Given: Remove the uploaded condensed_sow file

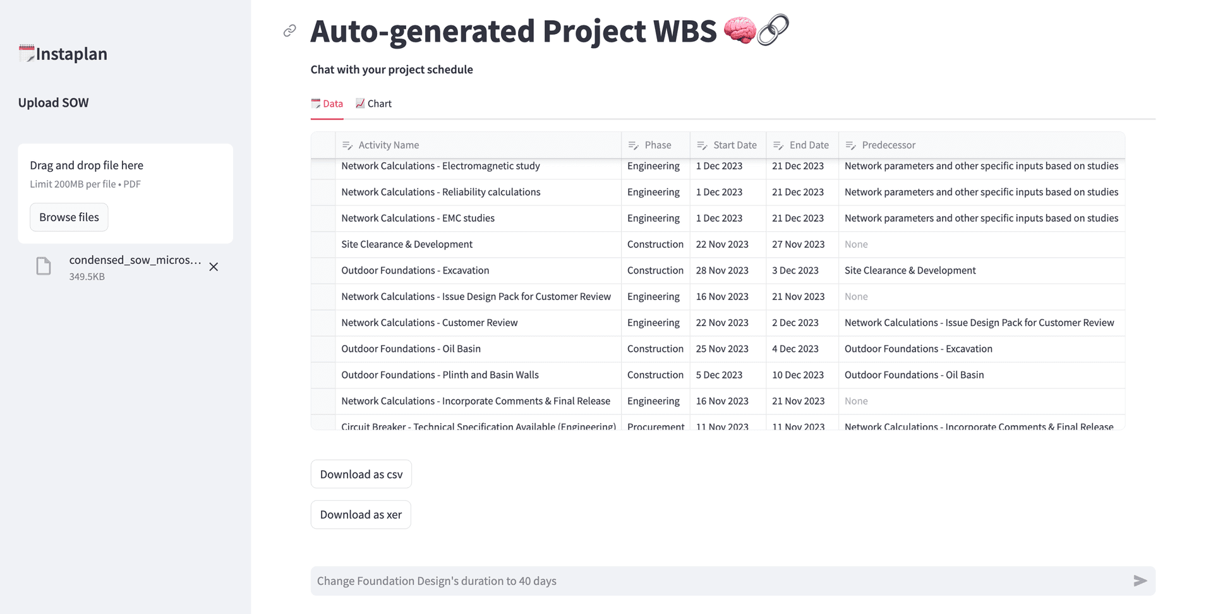Looking at the screenshot, I should pos(214,267).
